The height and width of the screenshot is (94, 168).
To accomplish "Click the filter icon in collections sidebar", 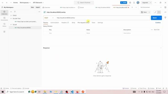I will point(15,12).
